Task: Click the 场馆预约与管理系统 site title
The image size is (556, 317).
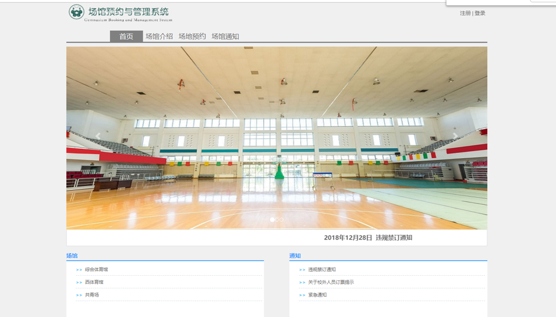Action: [x=128, y=12]
